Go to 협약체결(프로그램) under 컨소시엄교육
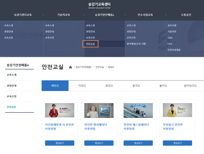 [x=136, y=44]
